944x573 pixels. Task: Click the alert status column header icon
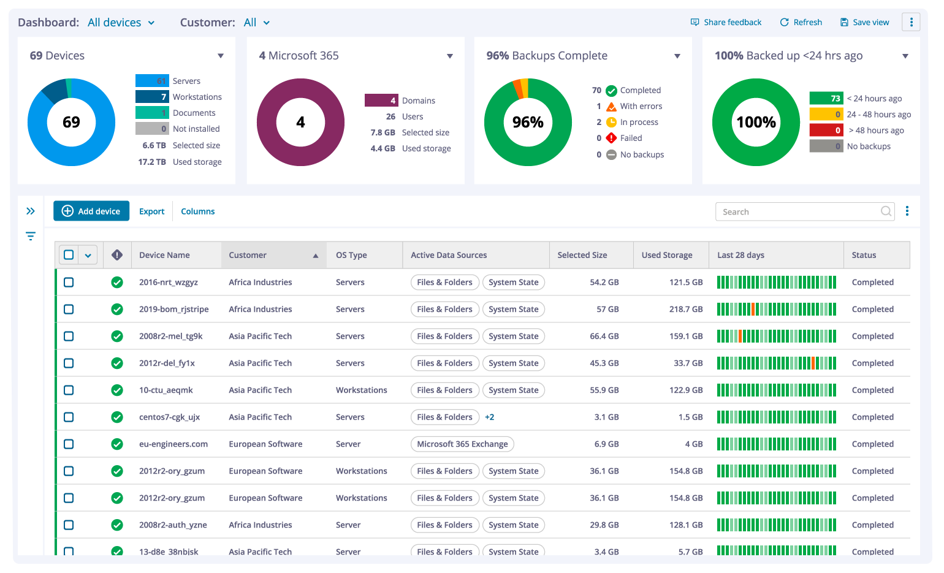pyautogui.click(x=117, y=255)
